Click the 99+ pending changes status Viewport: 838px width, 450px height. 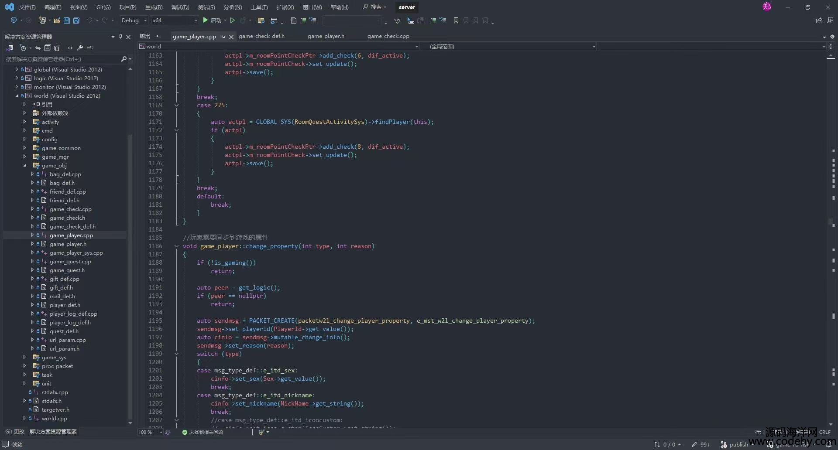pos(701,444)
